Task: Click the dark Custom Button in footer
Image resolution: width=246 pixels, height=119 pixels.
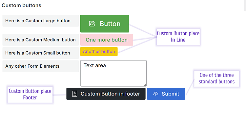Action: click(106, 94)
